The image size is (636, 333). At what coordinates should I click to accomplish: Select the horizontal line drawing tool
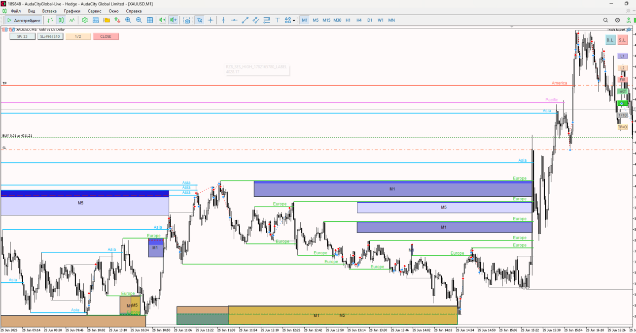click(x=234, y=20)
